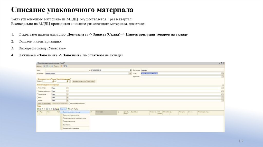Screen dimensions: 263x147
Task: Click the move-row-up arrow icon
Action: pos(49,109)
